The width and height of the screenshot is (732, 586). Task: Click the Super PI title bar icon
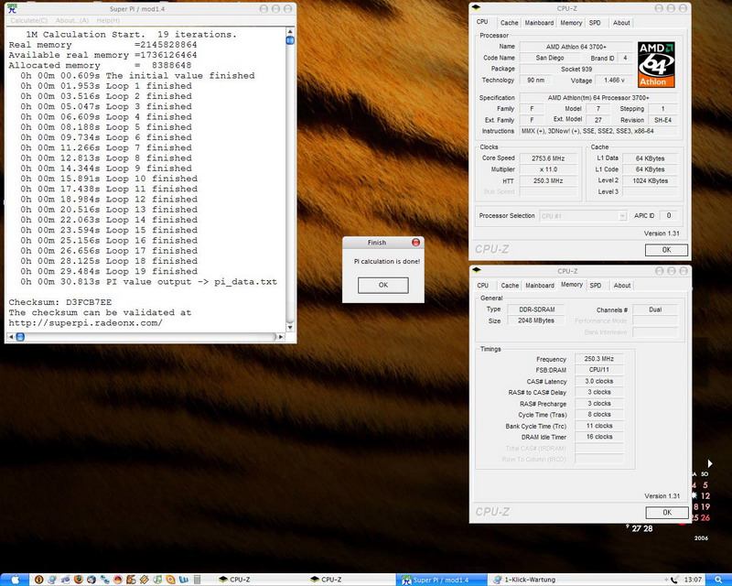click(12, 8)
